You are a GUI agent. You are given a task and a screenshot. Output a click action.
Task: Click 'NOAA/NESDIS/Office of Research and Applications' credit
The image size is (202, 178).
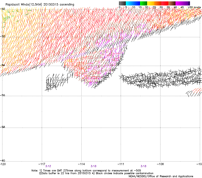tap(161, 176)
